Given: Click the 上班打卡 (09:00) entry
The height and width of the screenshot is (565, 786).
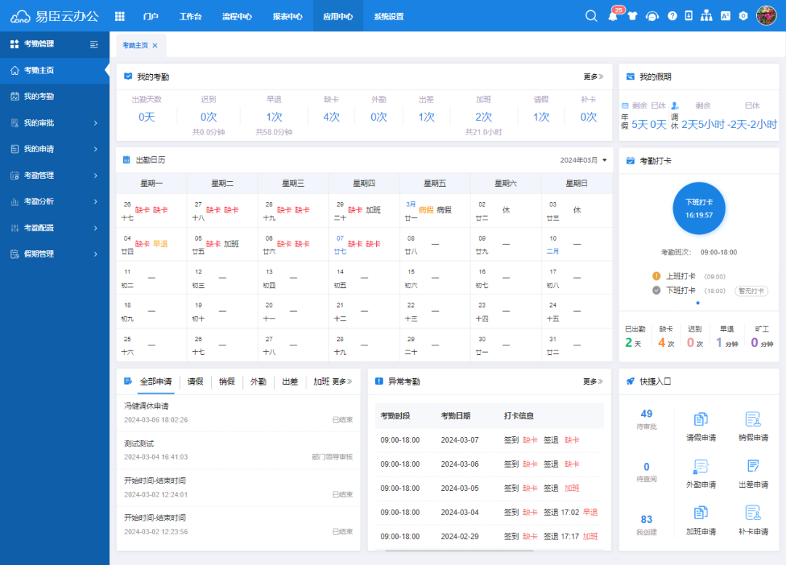Looking at the screenshot, I should tap(690, 276).
